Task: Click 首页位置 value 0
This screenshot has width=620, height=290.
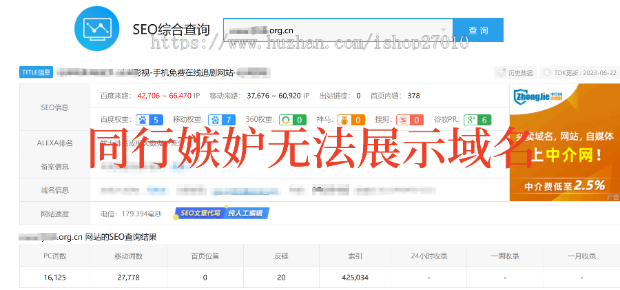Action: click(205, 278)
